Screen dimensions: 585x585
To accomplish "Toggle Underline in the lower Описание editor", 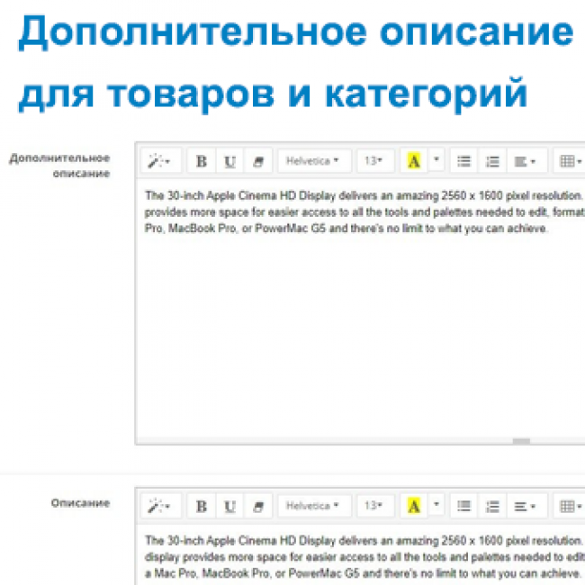I will [230, 507].
